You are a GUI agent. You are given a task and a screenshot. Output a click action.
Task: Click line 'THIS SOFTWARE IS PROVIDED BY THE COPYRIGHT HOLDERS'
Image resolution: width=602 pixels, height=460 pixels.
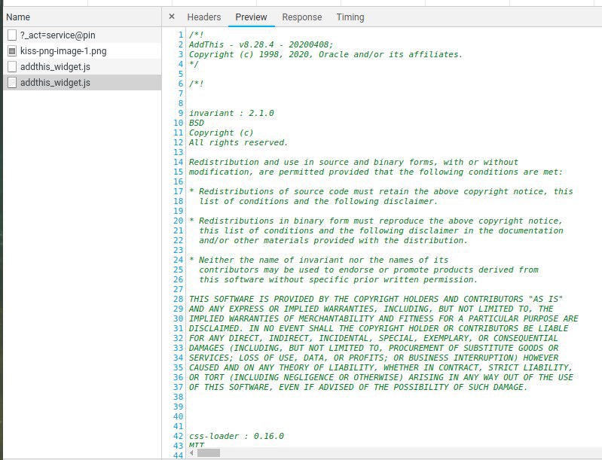(x=375, y=299)
